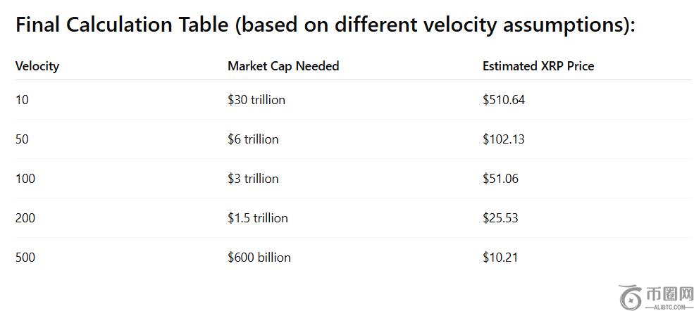Click the $3 trillion market cap cell
The image size is (694, 311).
(253, 179)
